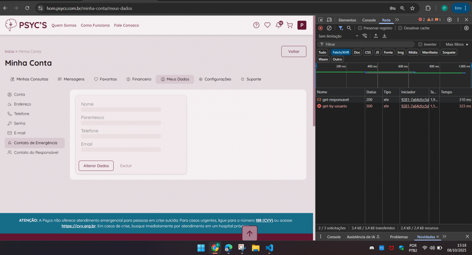Click the export HAR download icon
This screenshot has height=255, width=472.
(x=384, y=36)
